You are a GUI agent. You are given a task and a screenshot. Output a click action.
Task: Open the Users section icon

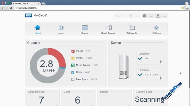tap(61, 27)
